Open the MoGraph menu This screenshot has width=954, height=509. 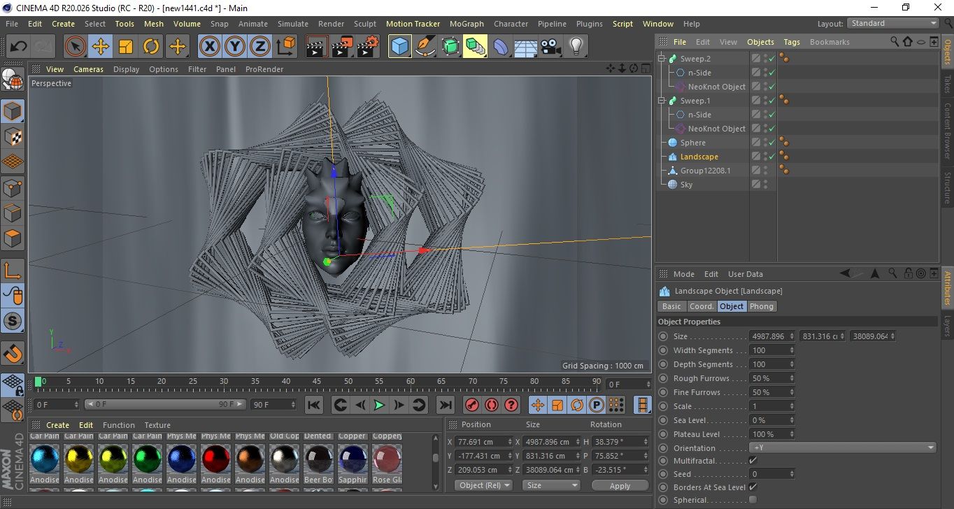coord(467,24)
